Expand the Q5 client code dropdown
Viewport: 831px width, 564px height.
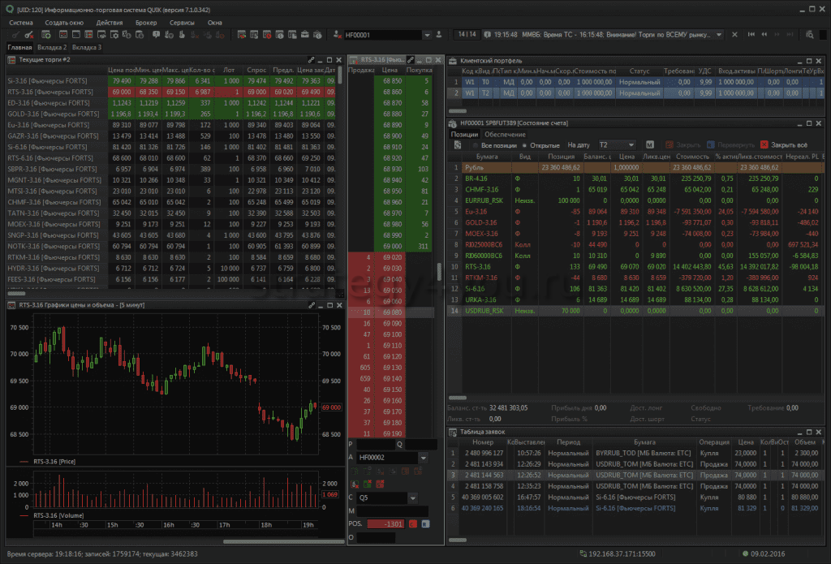pos(415,497)
